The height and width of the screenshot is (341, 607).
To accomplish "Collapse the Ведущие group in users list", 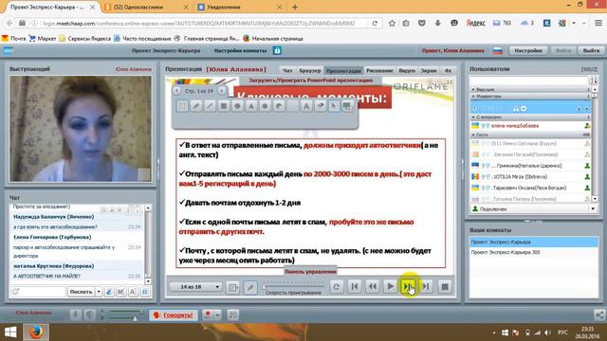I will coord(473,89).
